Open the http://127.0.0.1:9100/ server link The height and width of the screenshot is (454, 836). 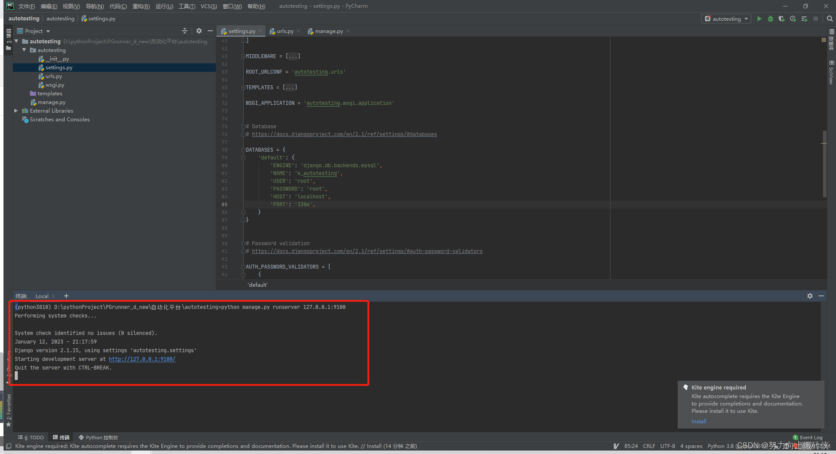pyautogui.click(x=142, y=359)
